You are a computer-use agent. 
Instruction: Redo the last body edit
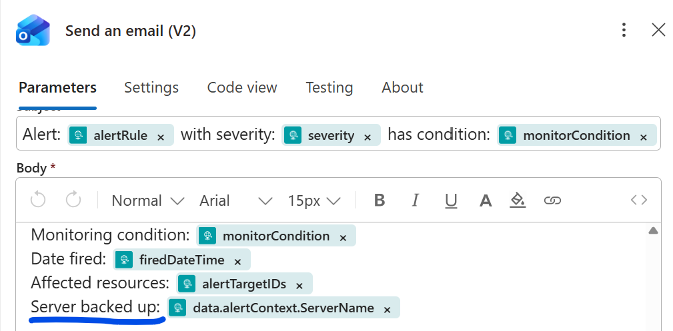pyautogui.click(x=73, y=200)
